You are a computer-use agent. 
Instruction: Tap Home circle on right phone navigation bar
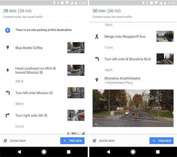(133, 152)
